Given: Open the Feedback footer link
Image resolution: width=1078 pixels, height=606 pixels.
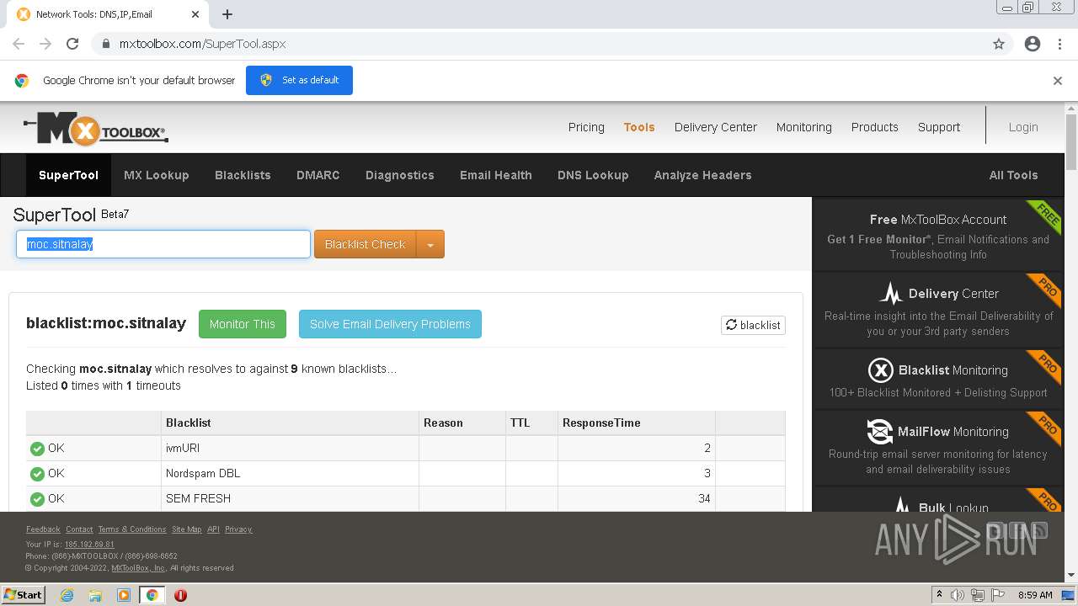Looking at the screenshot, I should (43, 529).
